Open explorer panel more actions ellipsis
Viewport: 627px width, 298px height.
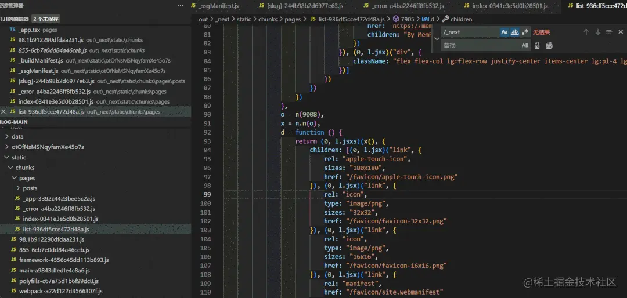click(181, 6)
